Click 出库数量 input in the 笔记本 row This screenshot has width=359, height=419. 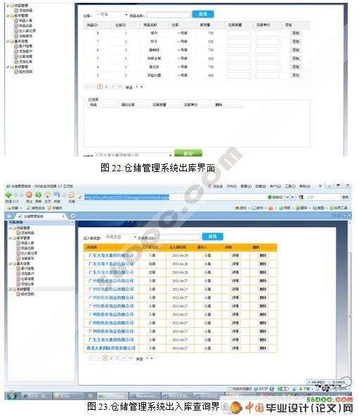coord(239,67)
